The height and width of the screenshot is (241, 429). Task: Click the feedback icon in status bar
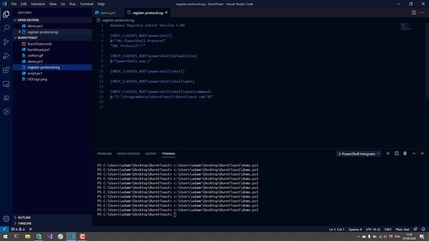pos(416,229)
